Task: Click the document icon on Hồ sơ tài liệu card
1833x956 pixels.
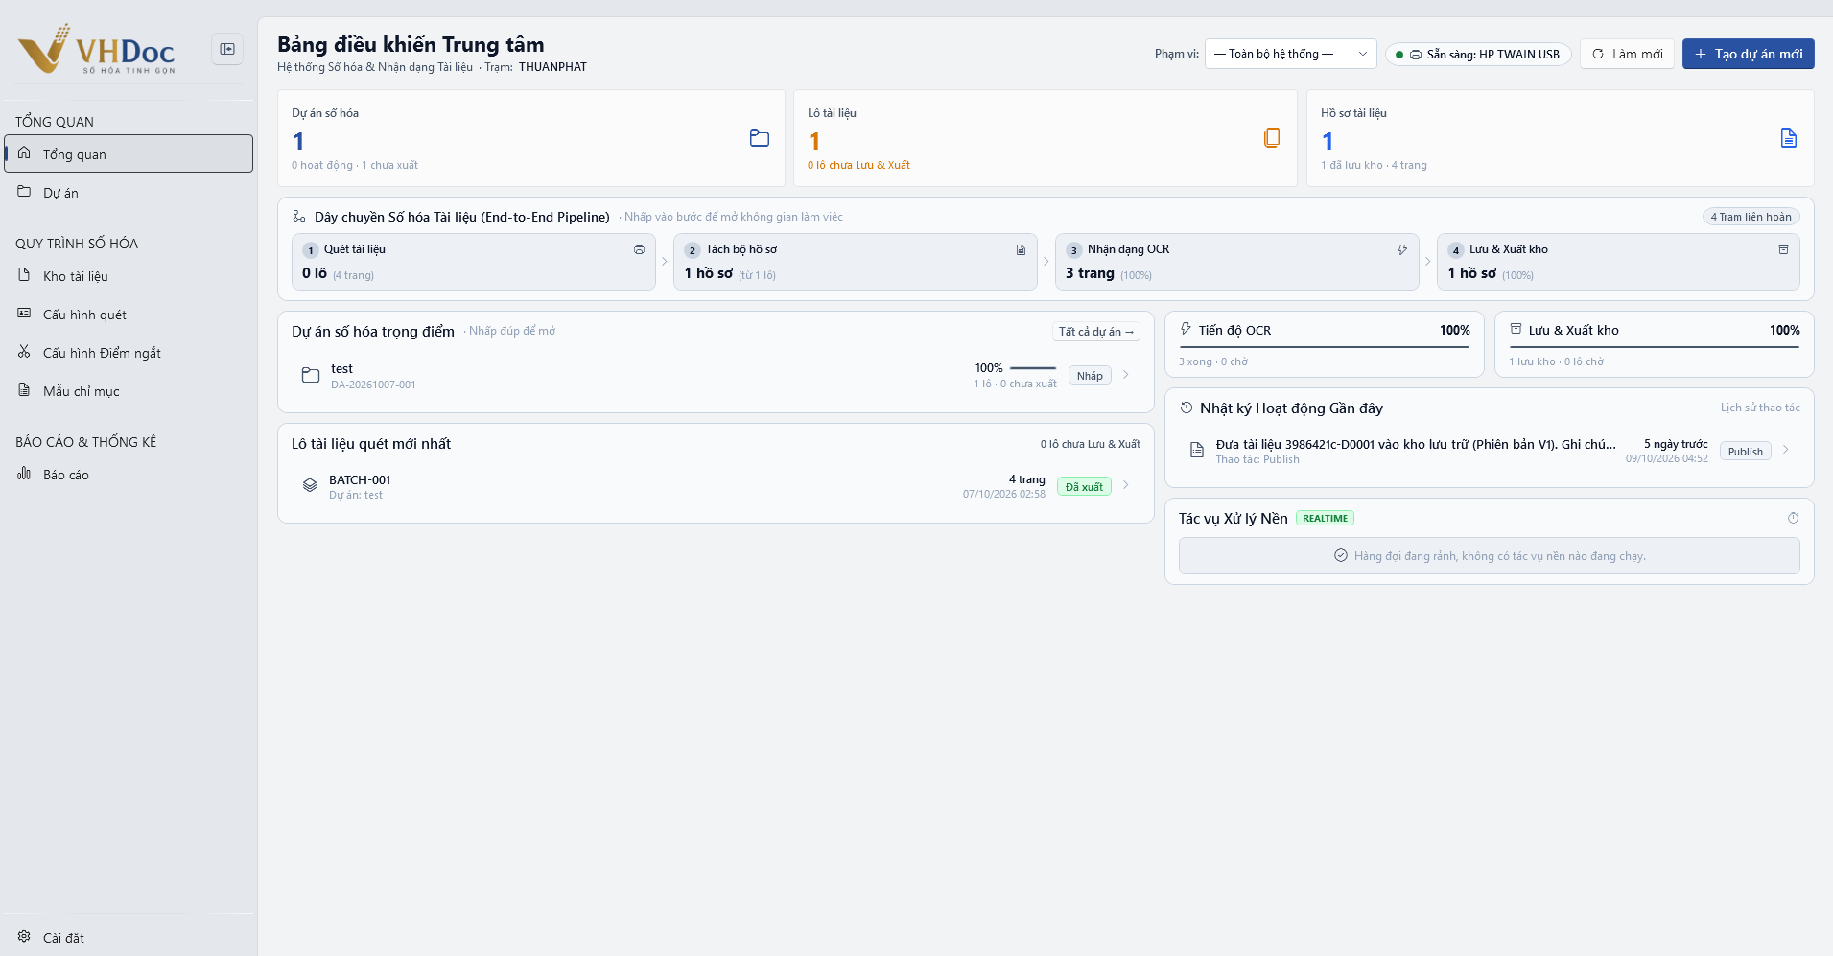Action: (x=1789, y=138)
